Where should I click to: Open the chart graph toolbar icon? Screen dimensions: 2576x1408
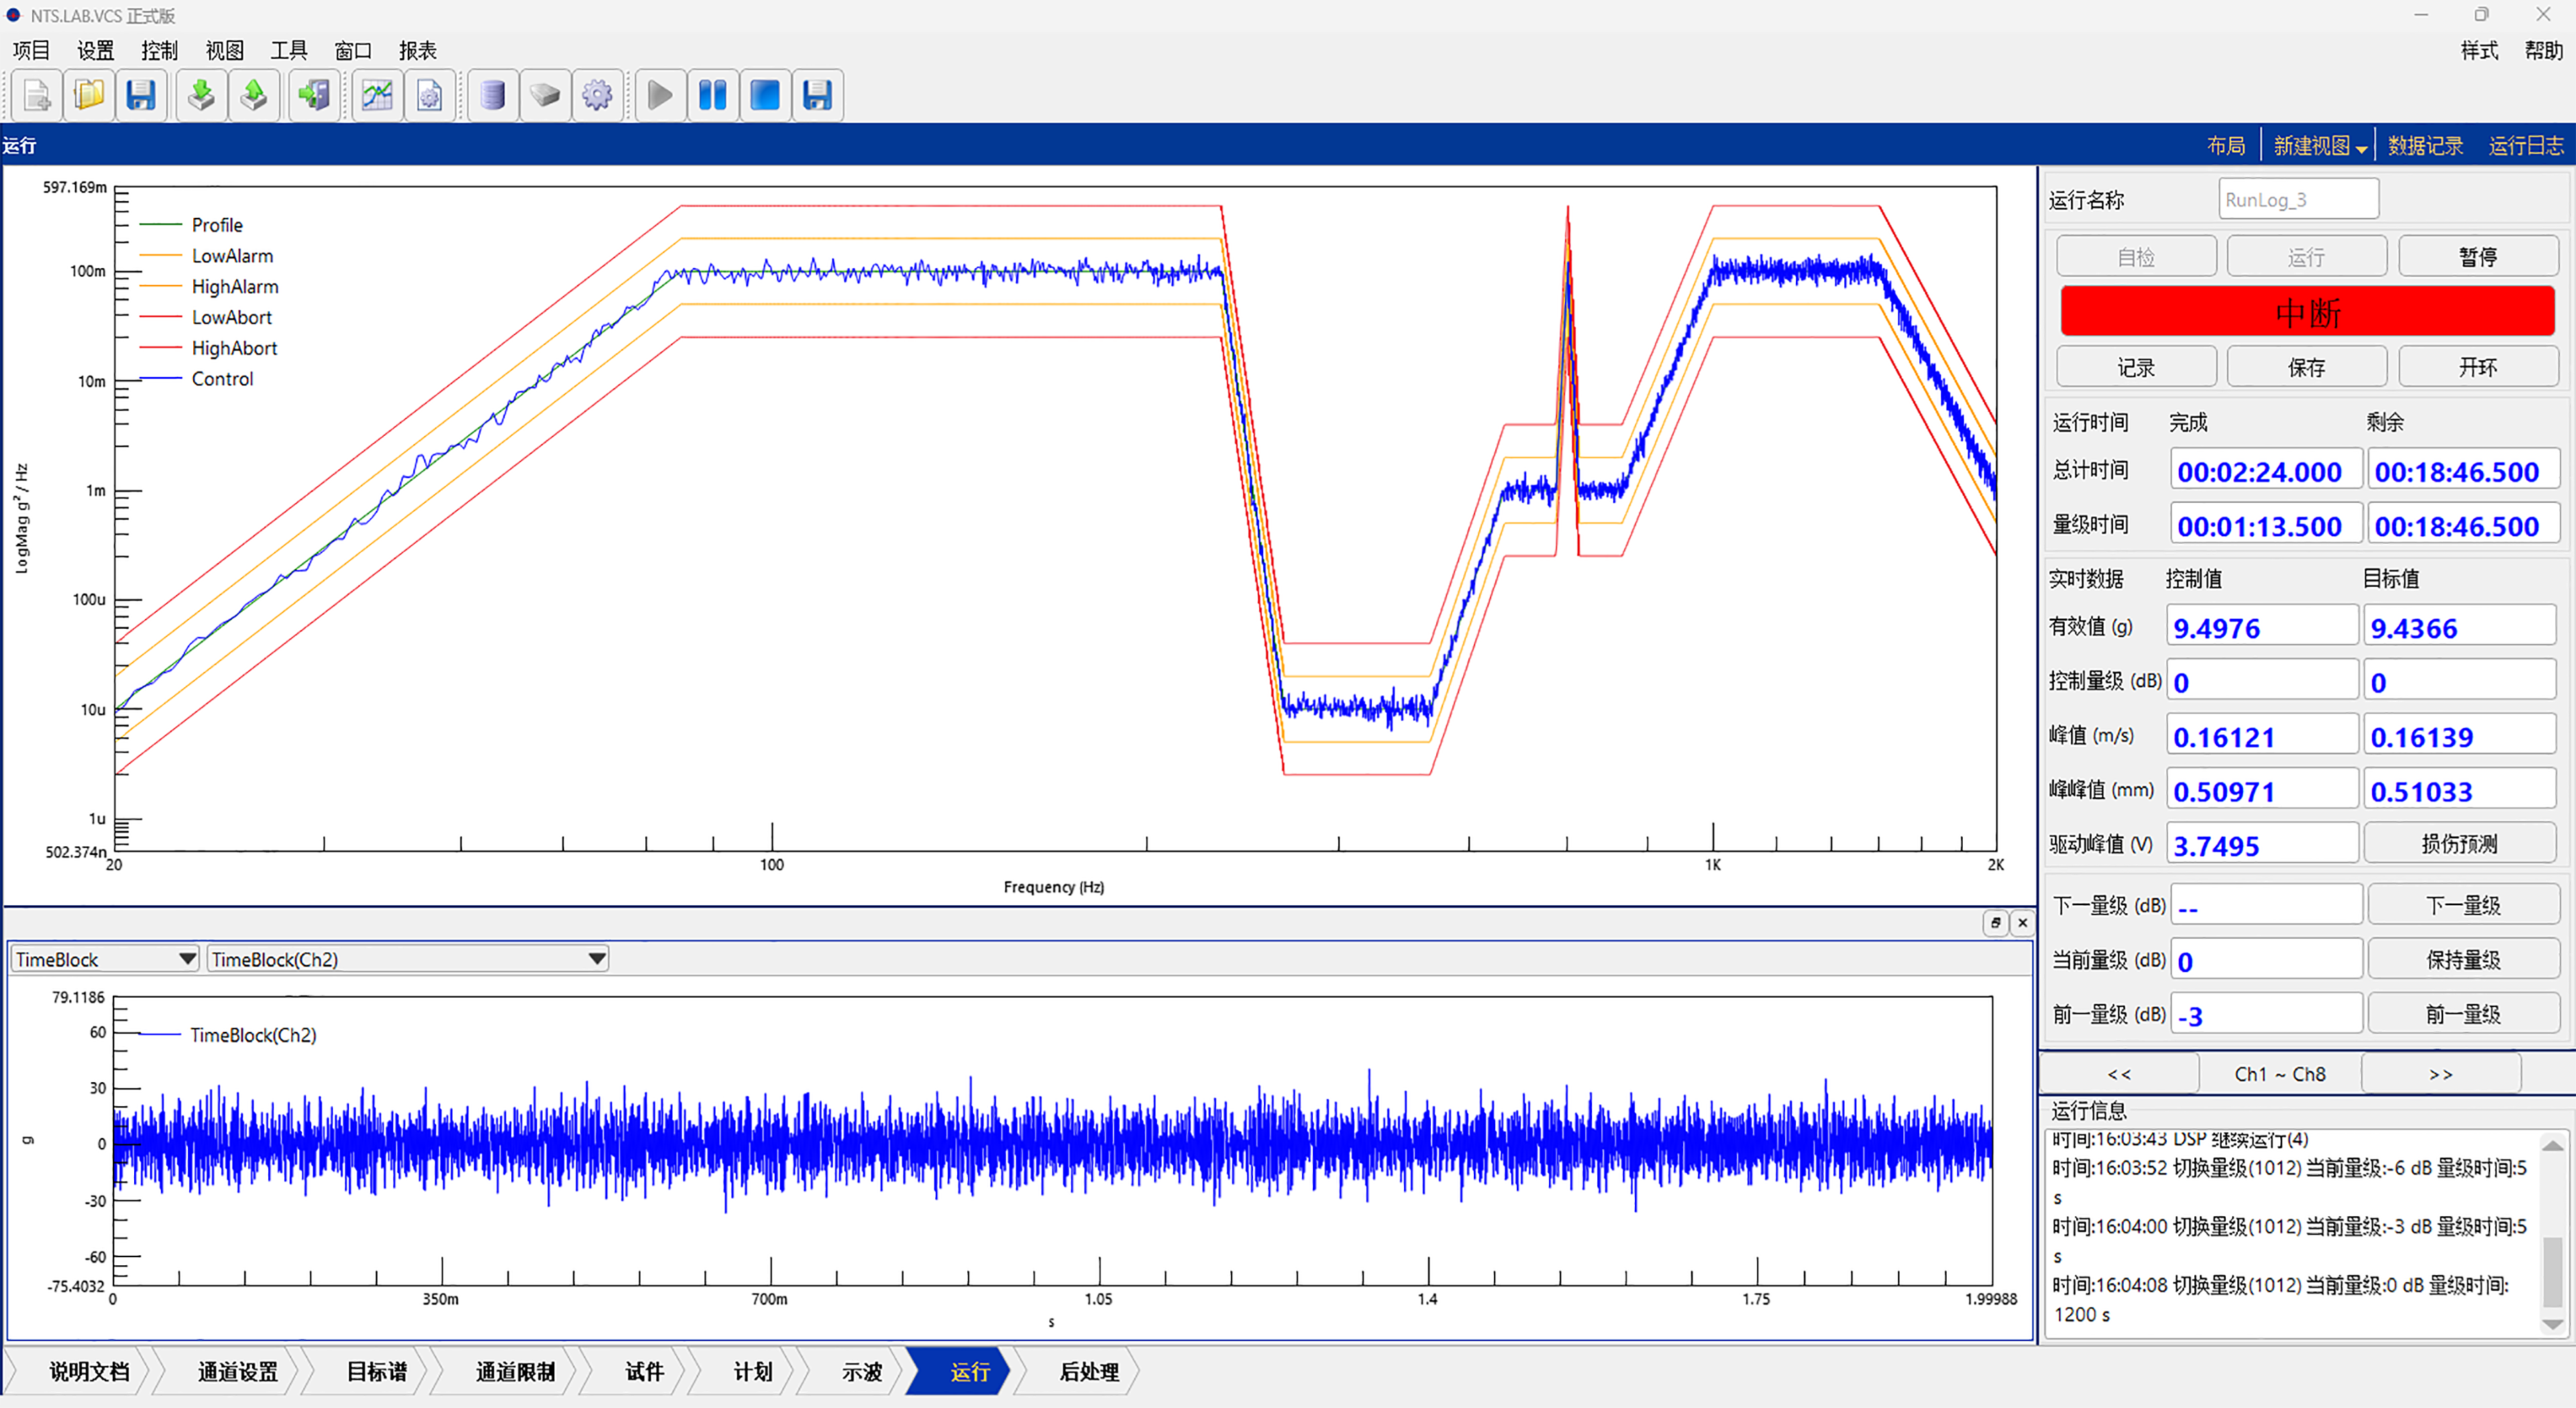pos(377,96)
